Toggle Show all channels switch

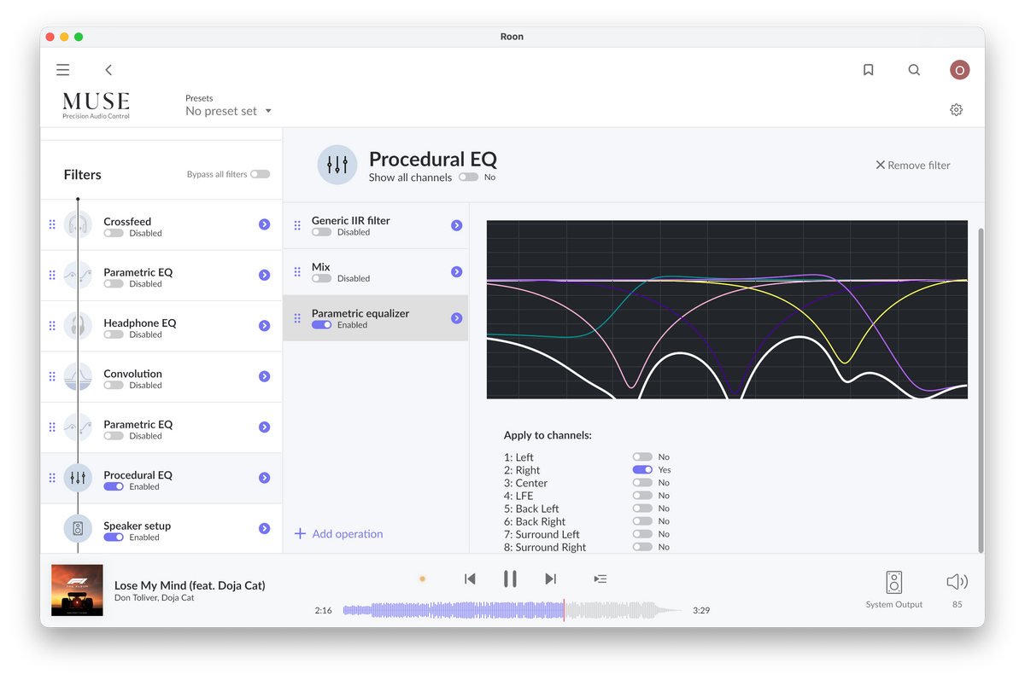468,177
